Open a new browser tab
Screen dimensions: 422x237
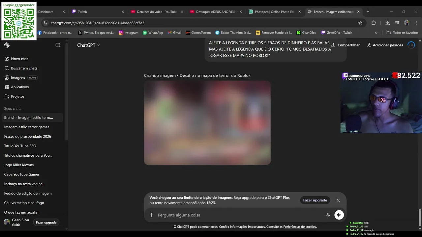point(368,12)
